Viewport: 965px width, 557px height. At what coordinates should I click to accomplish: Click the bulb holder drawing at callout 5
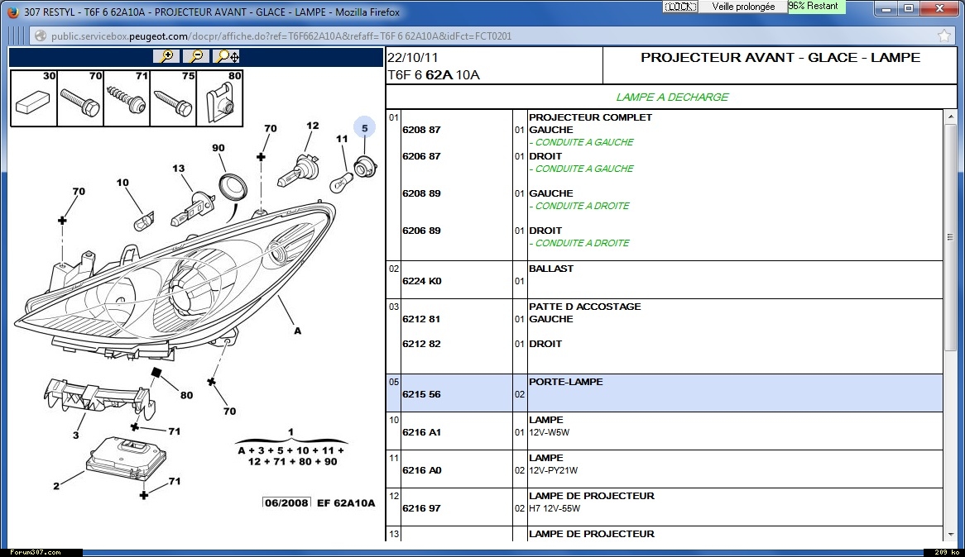coord(366,167)
